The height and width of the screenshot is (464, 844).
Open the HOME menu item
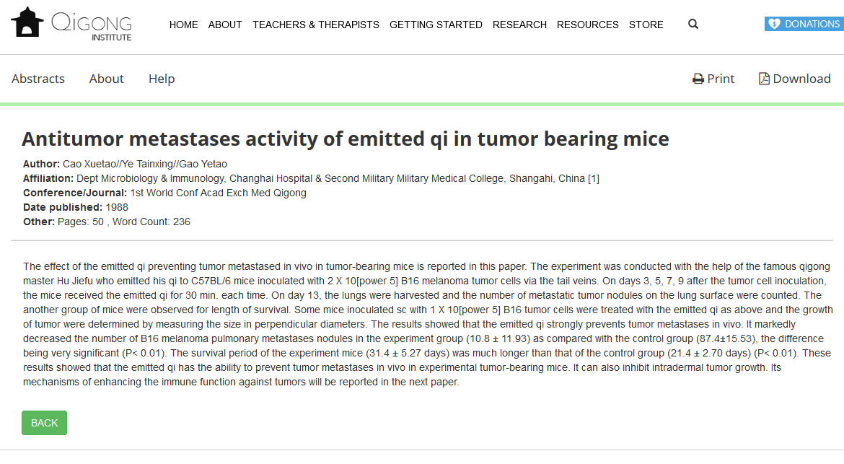(x=183, y=25)
